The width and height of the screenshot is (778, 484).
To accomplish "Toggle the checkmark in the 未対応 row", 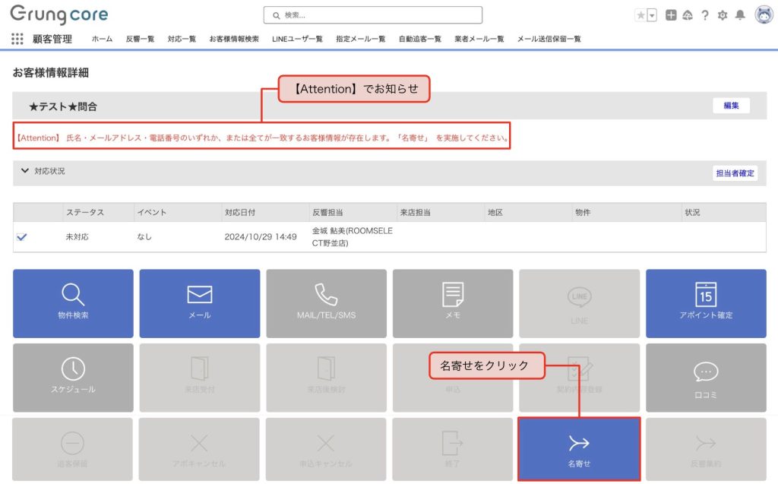I will click(22, 237).
